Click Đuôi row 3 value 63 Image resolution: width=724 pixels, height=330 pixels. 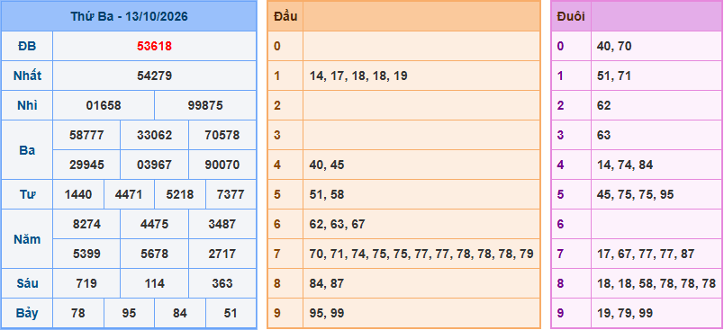[603, 135]
